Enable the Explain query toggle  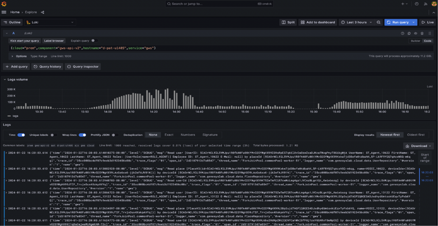[94, 41]
